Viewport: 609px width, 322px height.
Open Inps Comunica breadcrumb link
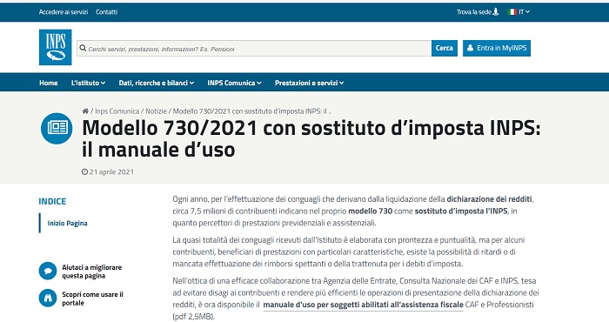click(117, 111)
